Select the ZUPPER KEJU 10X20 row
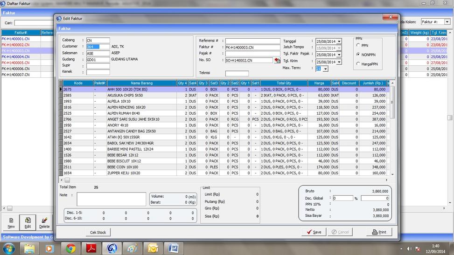Screen dimensions: 454x255 [x=225, y=173]
